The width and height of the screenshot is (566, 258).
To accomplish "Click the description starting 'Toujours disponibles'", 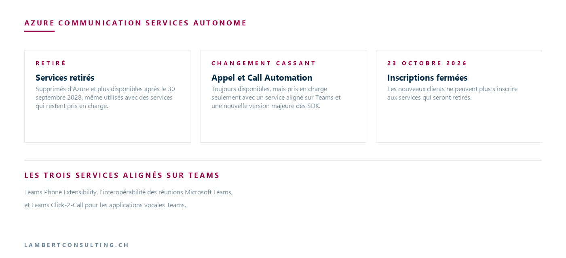I will click(x=276, y=97).
